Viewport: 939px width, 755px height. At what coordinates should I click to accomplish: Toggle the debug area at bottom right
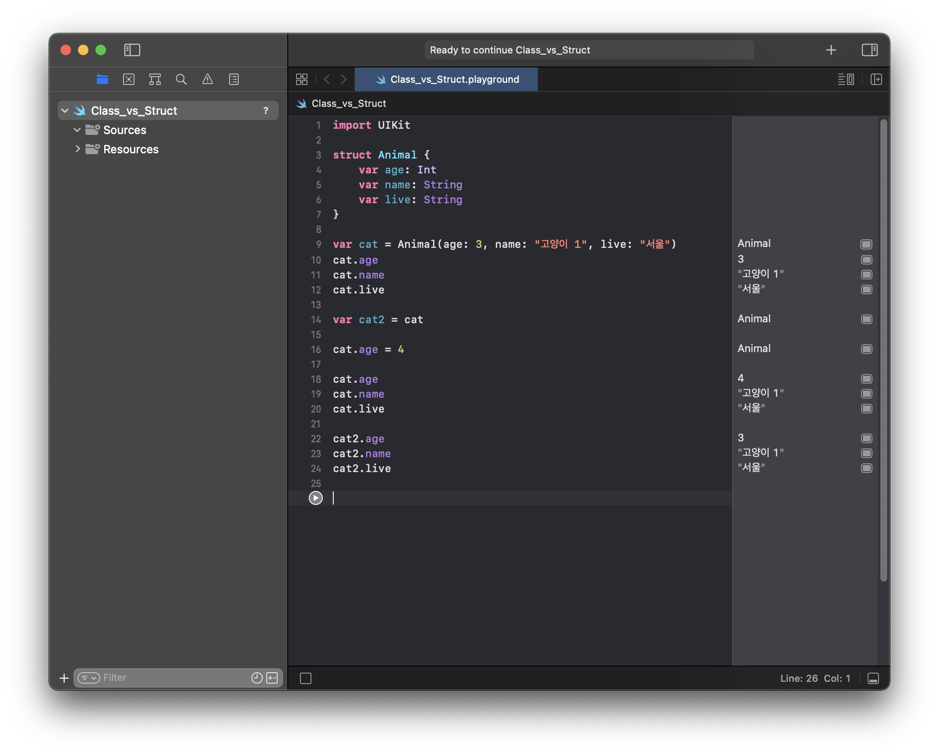(873, 678)
